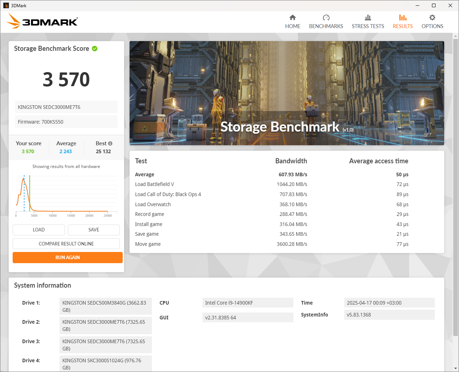Click the vertical scrollbar thumb
This screenshot has height=372, width=459.
click(455, 187)
